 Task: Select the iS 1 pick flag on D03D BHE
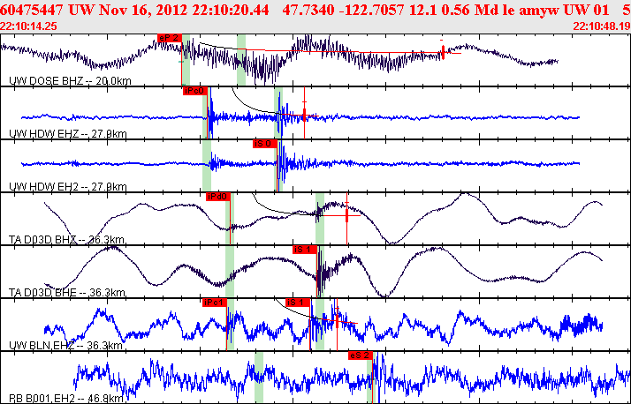305,250
